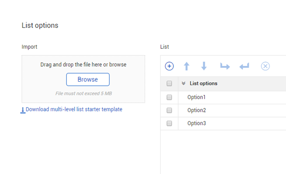Check the Option2 checkbox

169,110
